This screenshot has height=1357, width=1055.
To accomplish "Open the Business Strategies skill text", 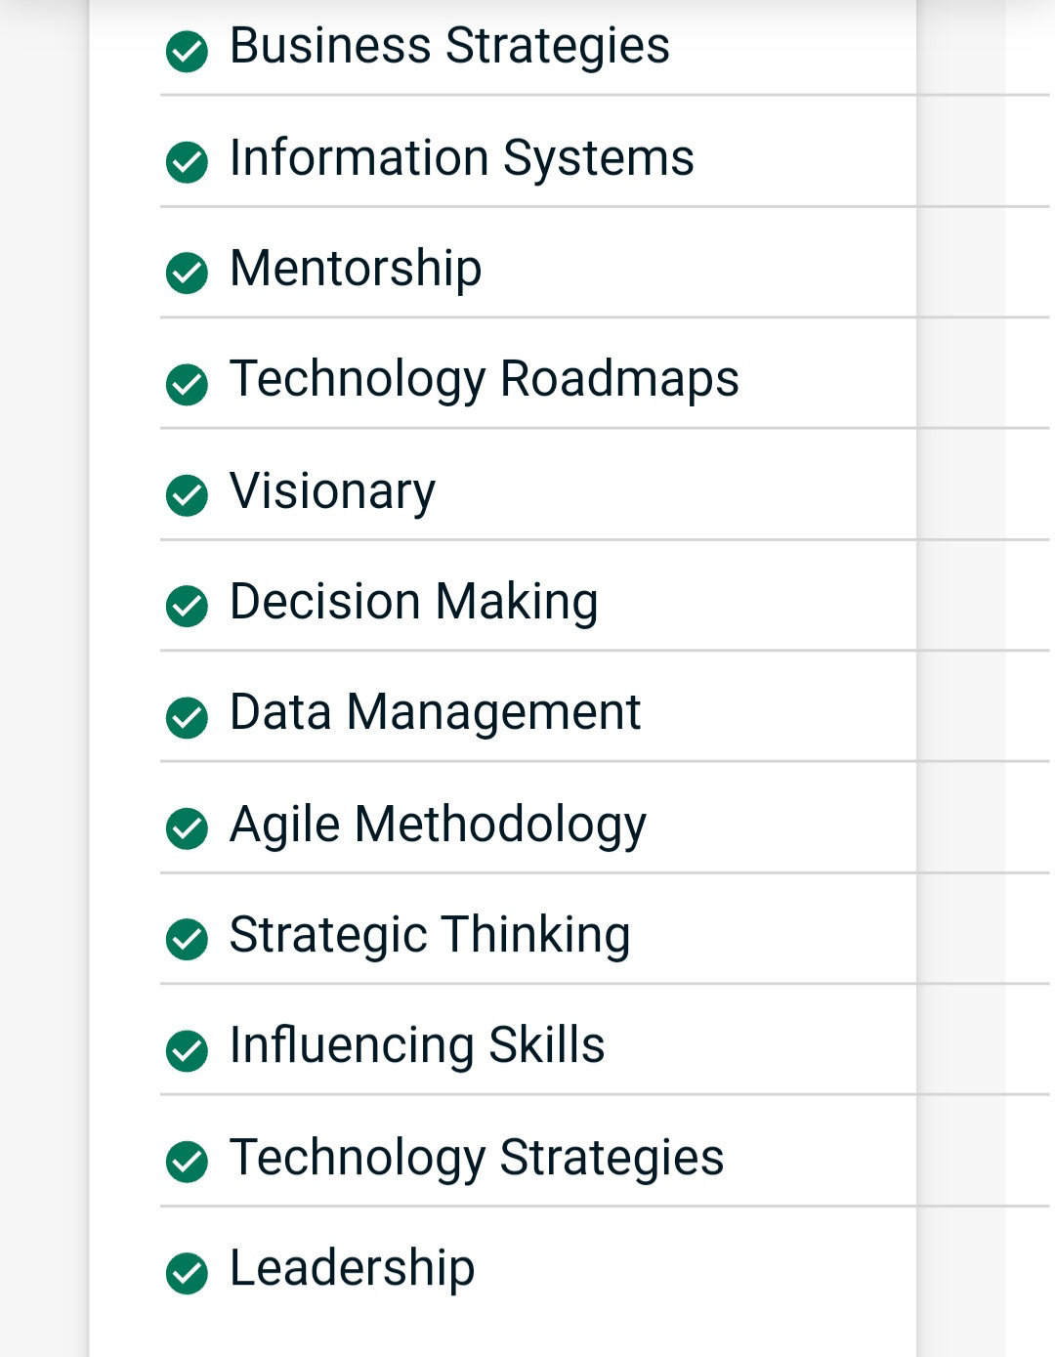I will (x=449, y=47).
